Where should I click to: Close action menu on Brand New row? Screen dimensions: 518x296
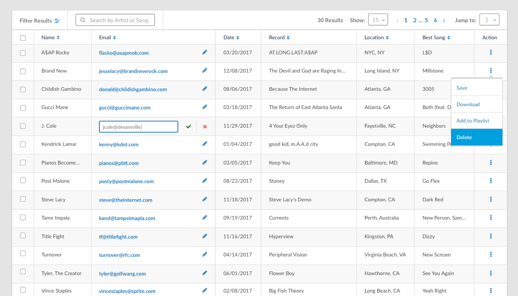tap(491, 71)
